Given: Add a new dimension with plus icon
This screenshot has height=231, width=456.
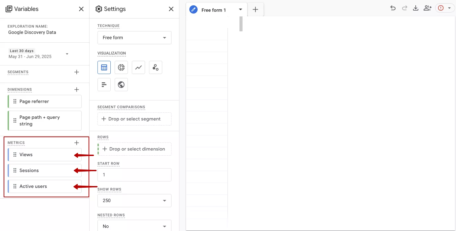Looking at the screenshot, I should pyautogui.click(x=77, y=90).
